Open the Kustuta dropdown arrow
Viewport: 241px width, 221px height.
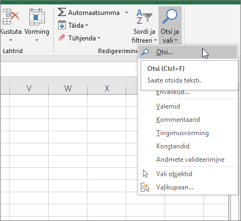coord(11,40)
